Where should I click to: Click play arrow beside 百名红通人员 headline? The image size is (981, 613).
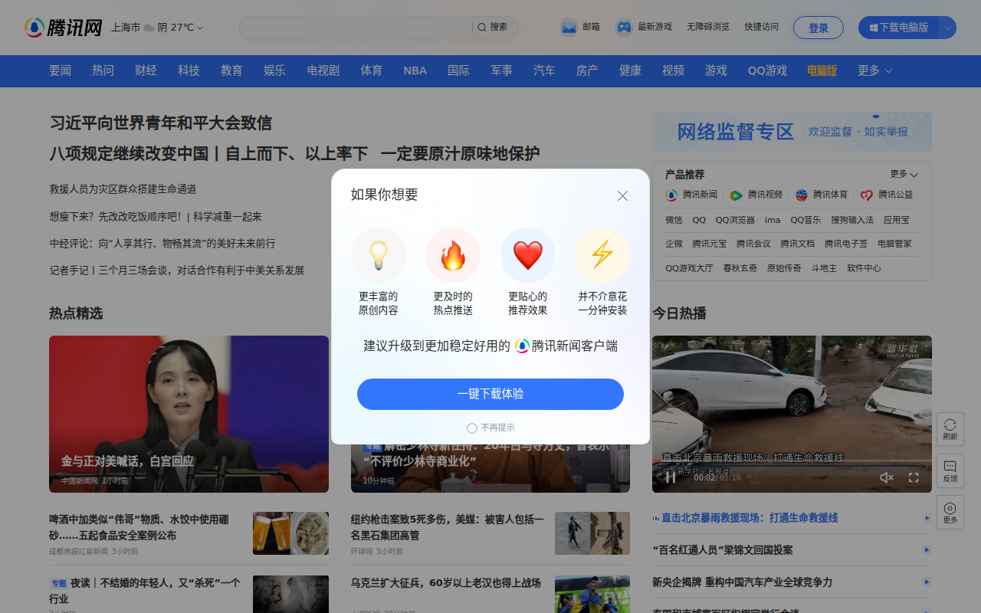point(927,550)
